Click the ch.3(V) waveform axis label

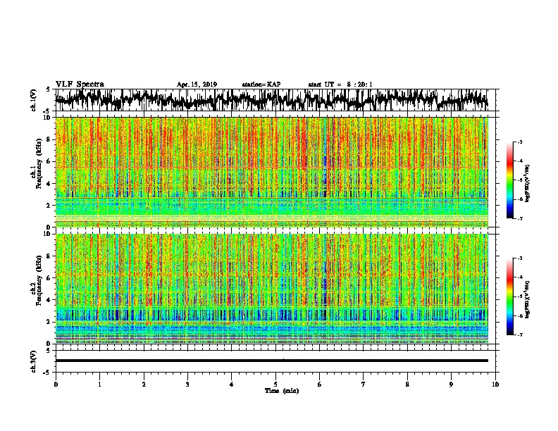pyautogui.click(x=34, y=361)
